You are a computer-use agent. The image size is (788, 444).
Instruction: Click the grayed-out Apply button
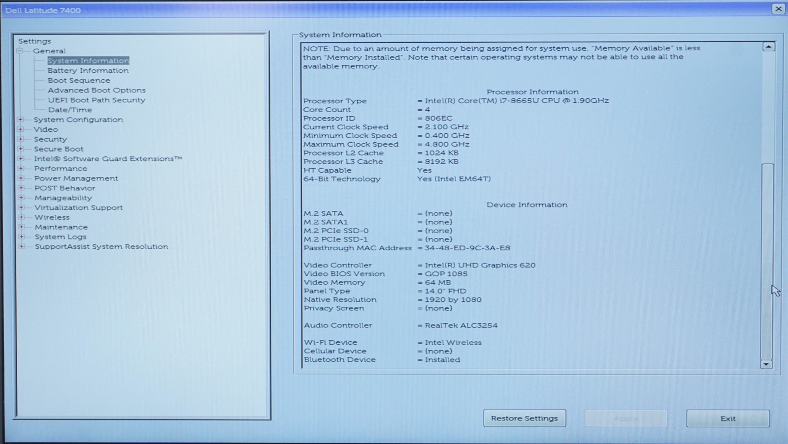click(x=626, y=418)
